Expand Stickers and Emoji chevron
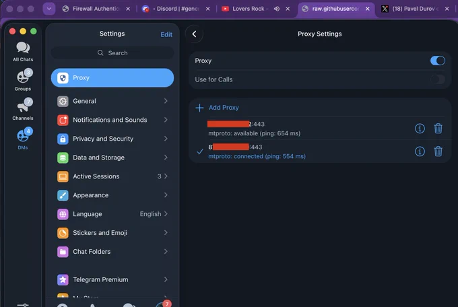The height and width of the screenshot is (307, 458). coord(166,233)
